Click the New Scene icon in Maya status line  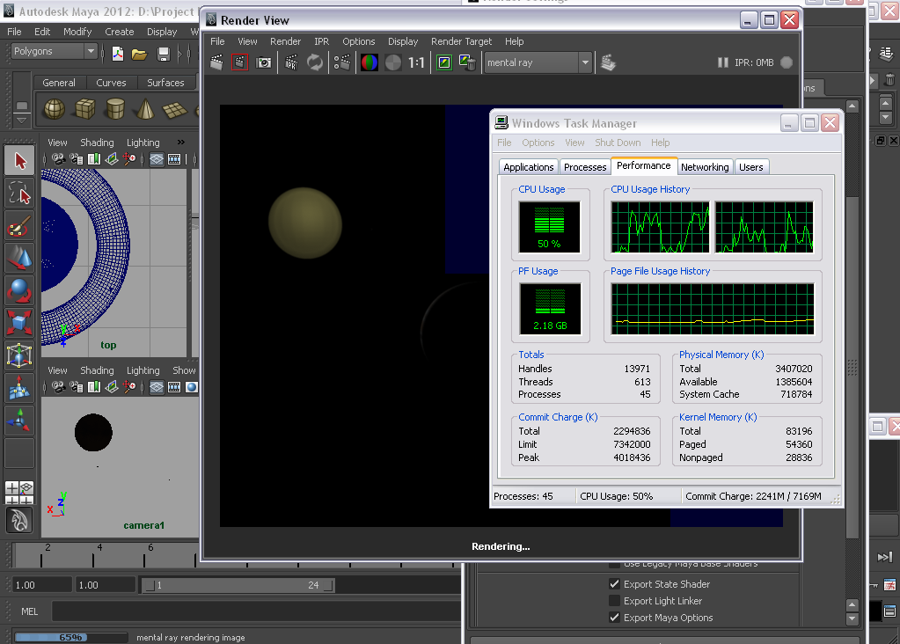pos(118,54)
